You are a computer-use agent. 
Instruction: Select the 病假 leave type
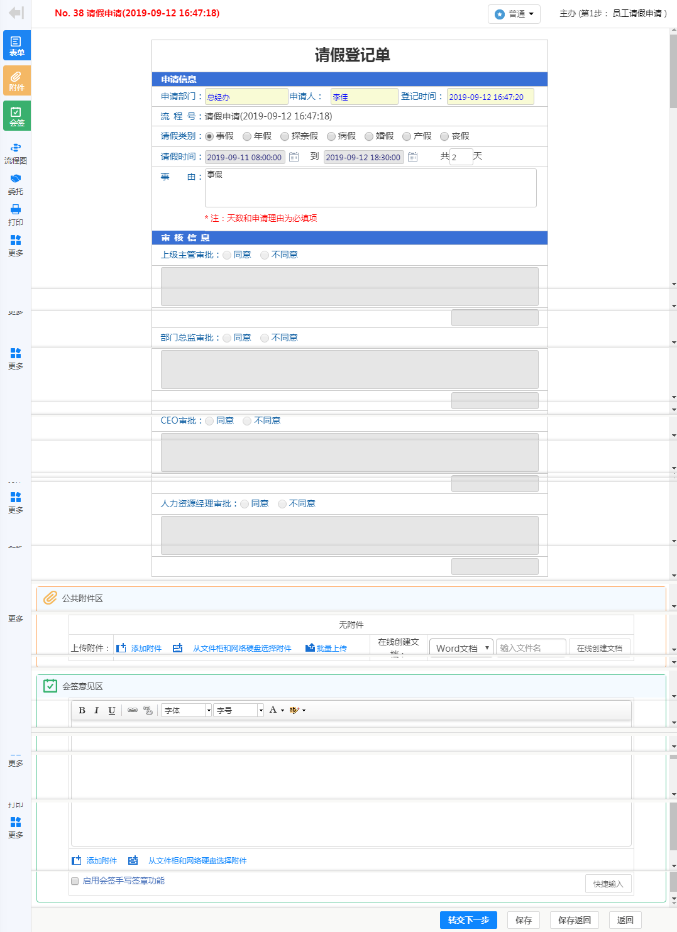pyautogui.click(x=331, y=136)
